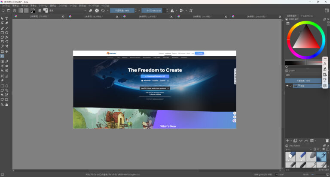Delete the layer with the trash icon
The width and height of the screenshot is (330, 177).
(327, 141)
